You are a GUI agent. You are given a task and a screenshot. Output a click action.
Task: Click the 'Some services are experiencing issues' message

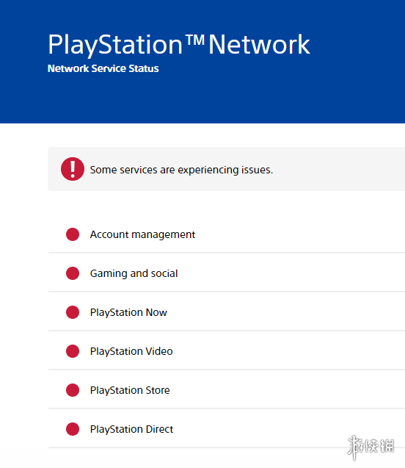pyautogui.click(x=181, y=170)
